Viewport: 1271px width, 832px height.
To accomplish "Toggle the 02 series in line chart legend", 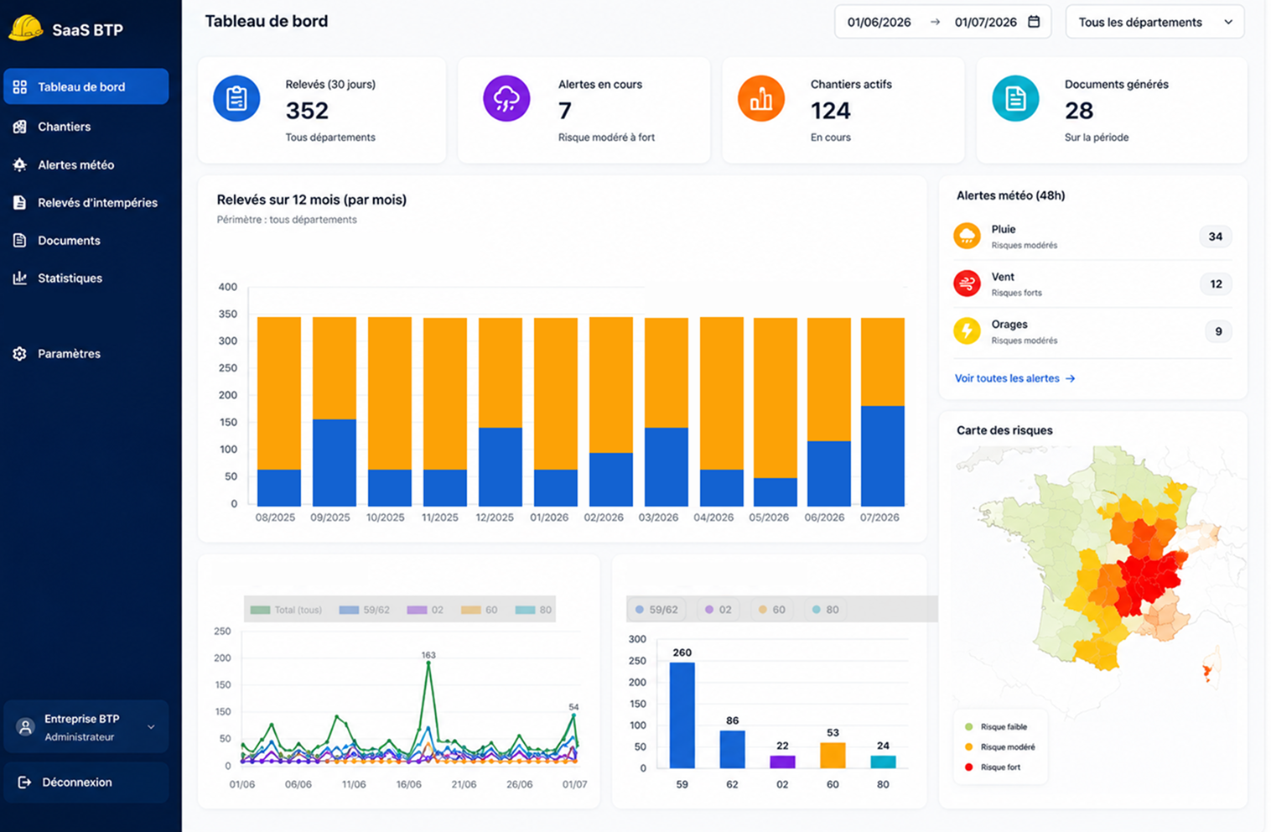I will pos(425,610).
